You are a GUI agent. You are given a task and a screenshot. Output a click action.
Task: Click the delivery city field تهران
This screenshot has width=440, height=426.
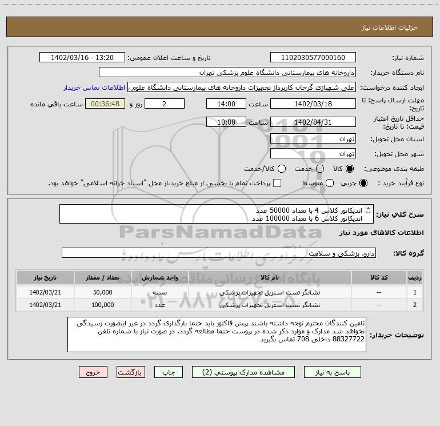tap(313, 154)
